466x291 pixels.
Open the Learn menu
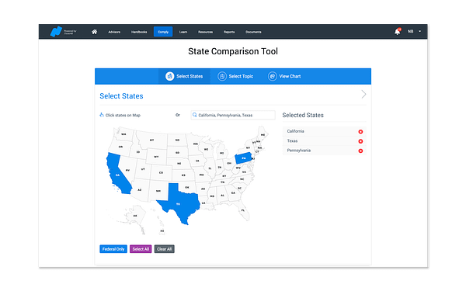coord(183,32)
